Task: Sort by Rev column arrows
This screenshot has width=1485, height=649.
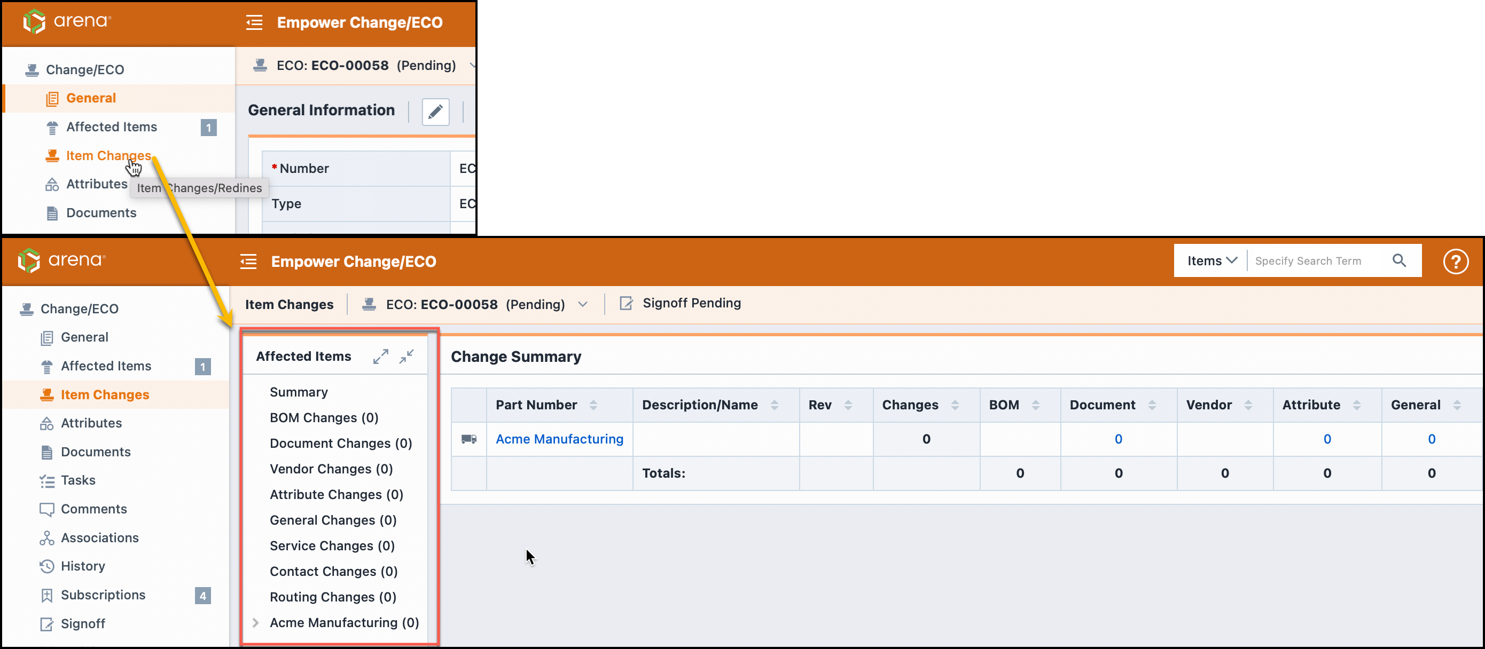Action: pos(848,405)
